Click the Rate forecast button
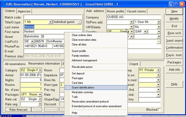186x117 pixels. coord(18,109)
